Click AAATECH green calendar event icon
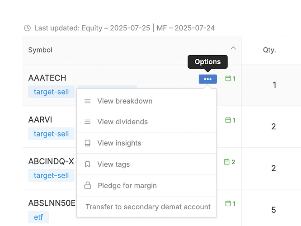The image size is (301, 226). [228, 79]
